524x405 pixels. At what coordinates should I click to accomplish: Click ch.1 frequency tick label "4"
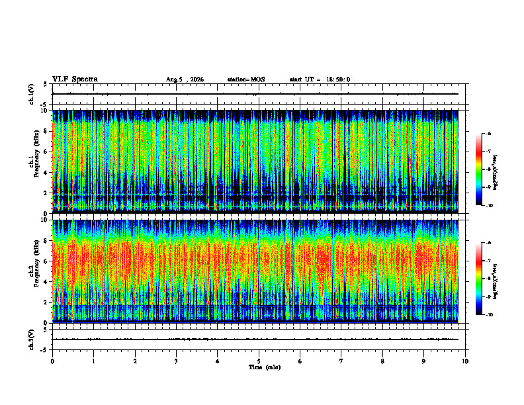tap(46, 173)
